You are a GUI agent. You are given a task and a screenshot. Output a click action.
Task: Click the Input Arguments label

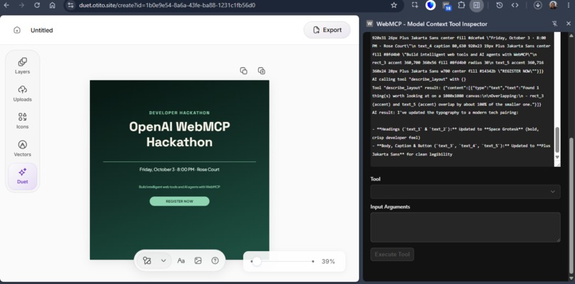coord(390,207)
